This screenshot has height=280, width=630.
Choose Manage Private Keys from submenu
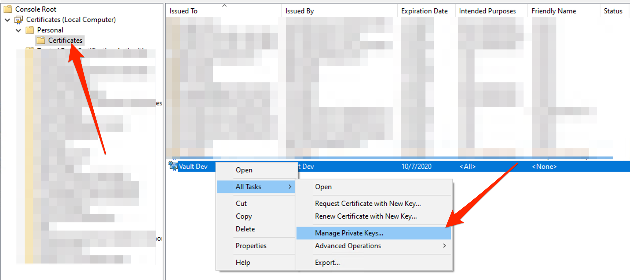(x=349, y=233)
